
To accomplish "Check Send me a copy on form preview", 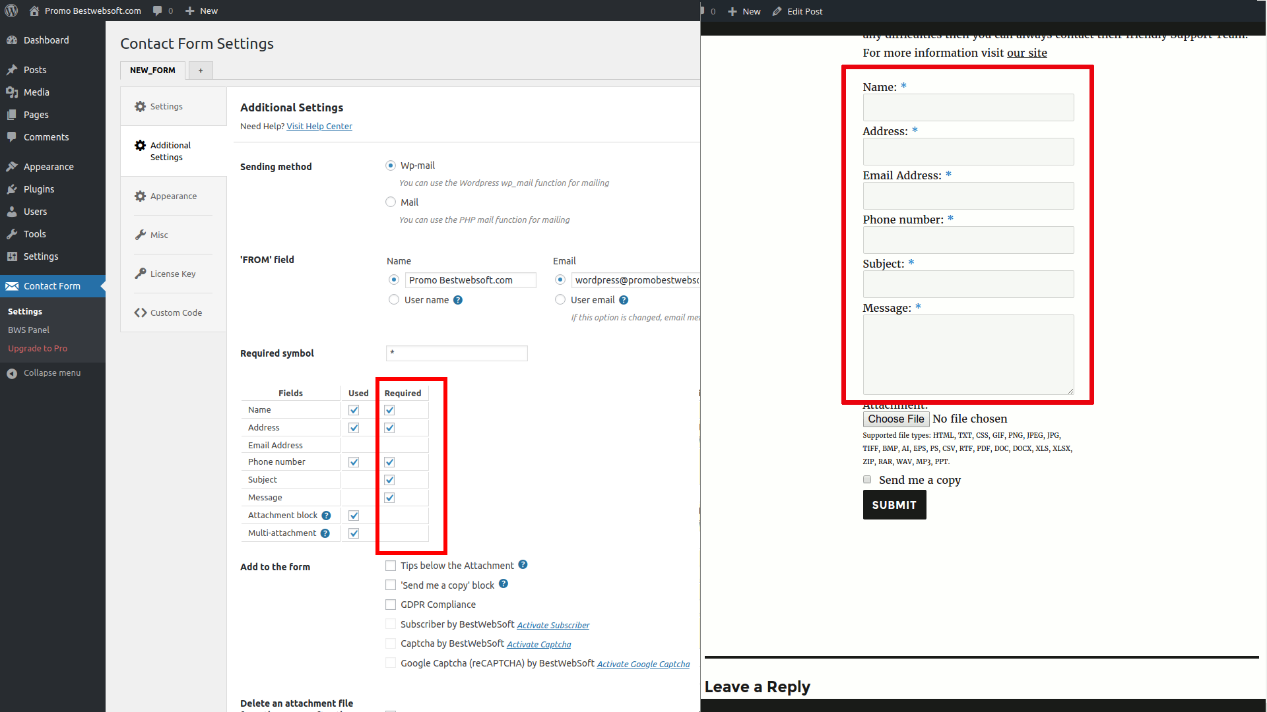I will pyautogui.click(x=867, y=480).
